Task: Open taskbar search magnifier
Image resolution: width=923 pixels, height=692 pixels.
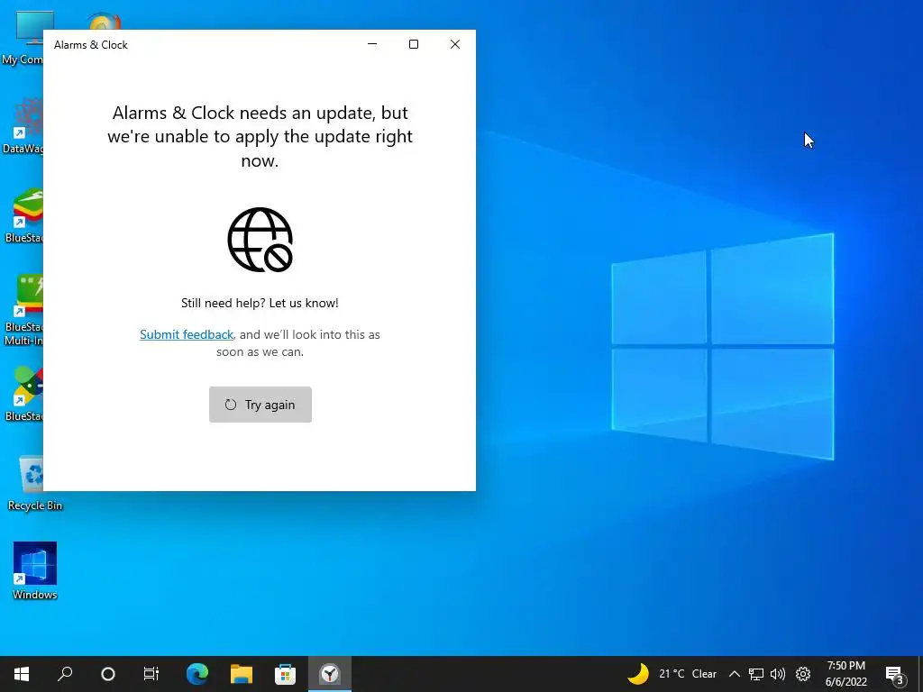Action: coord(65,674)
